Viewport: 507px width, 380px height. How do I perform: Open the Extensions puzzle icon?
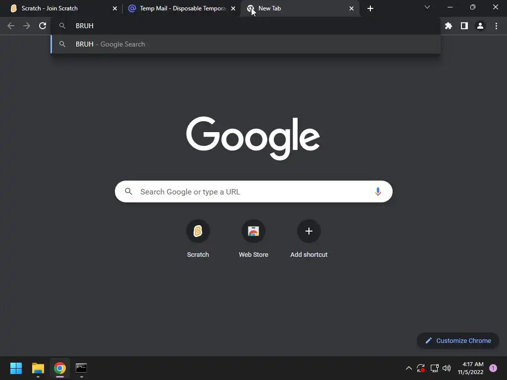(x=449, y=26)
